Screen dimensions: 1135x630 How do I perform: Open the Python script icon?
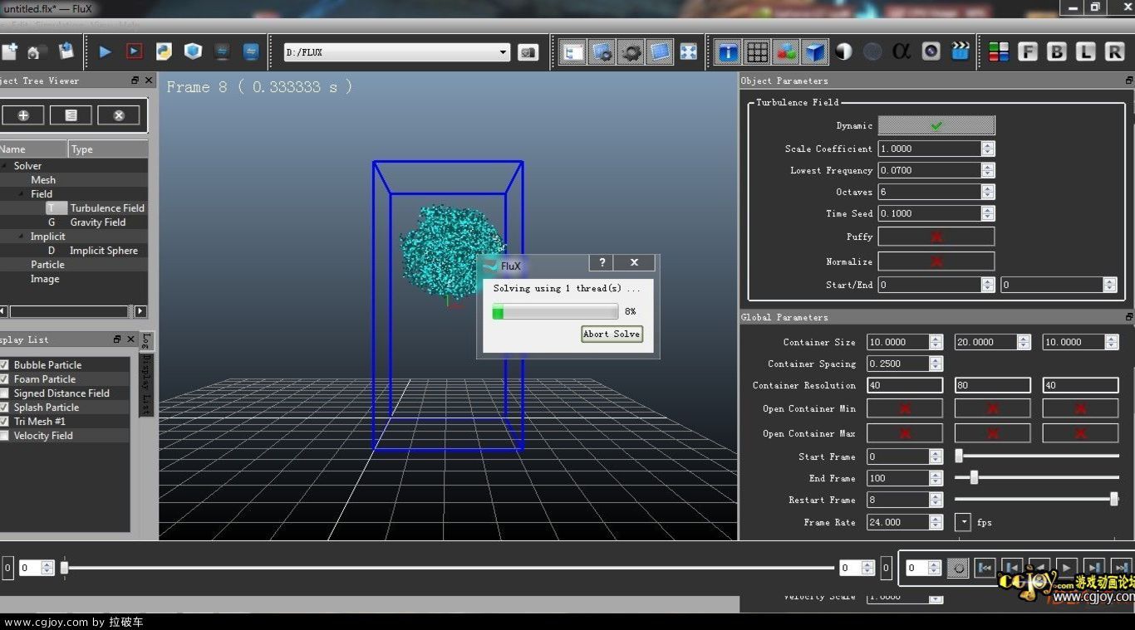[164, 51]
